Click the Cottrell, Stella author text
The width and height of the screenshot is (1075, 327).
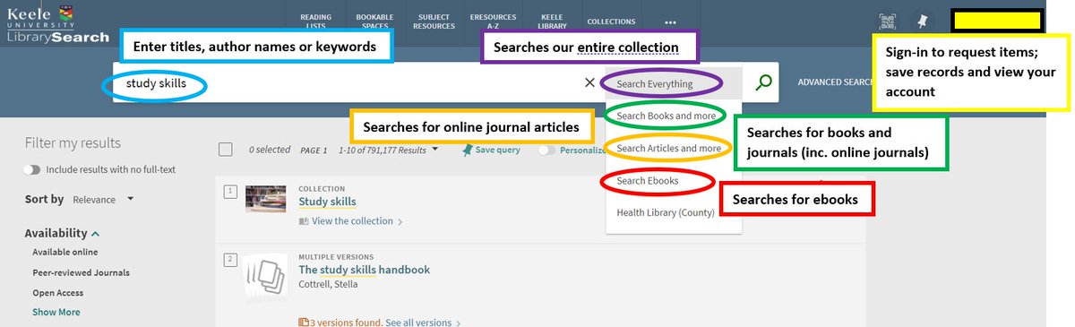[x=328, y=285]
